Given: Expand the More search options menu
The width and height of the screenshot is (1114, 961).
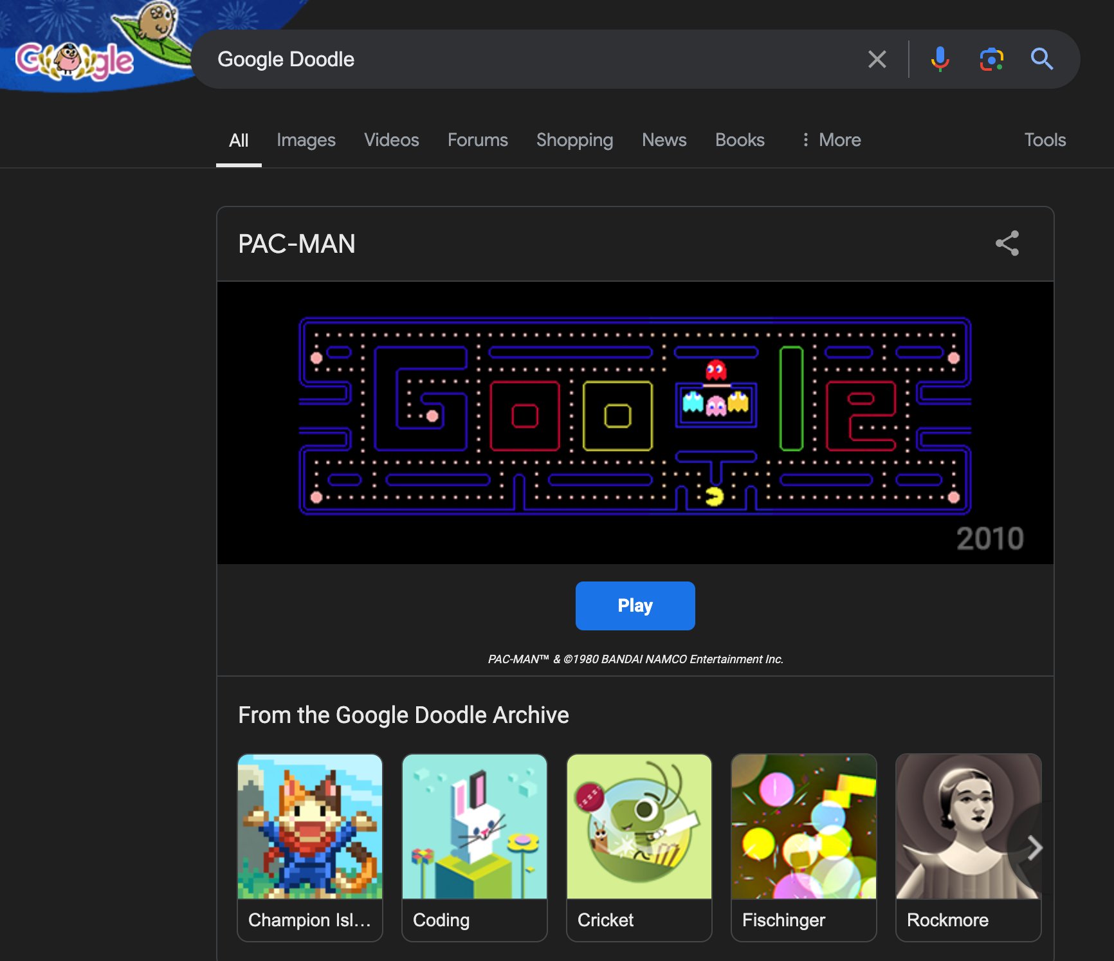Looking at the screenshot, I should 830,140.
